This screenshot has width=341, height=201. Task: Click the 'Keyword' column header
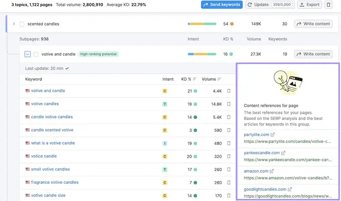[x=34, y=79]
